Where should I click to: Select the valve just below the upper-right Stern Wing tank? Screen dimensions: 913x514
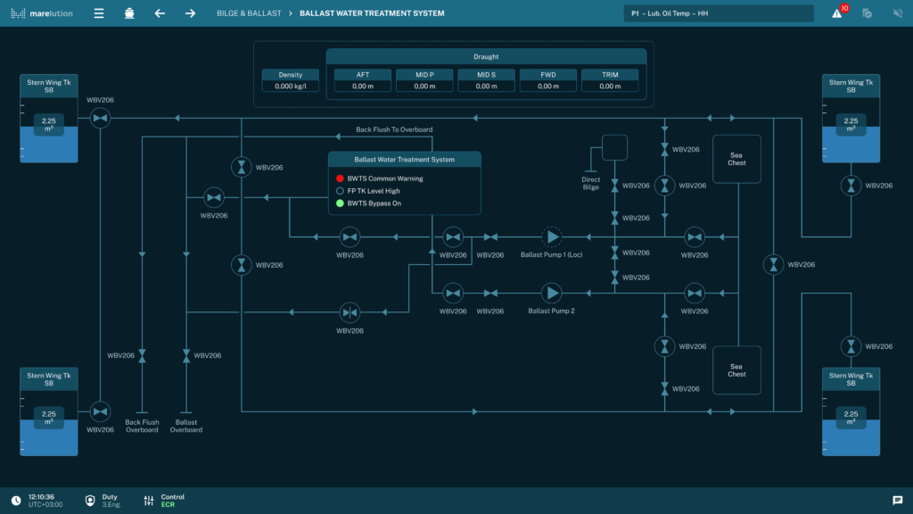pos(851,186)
